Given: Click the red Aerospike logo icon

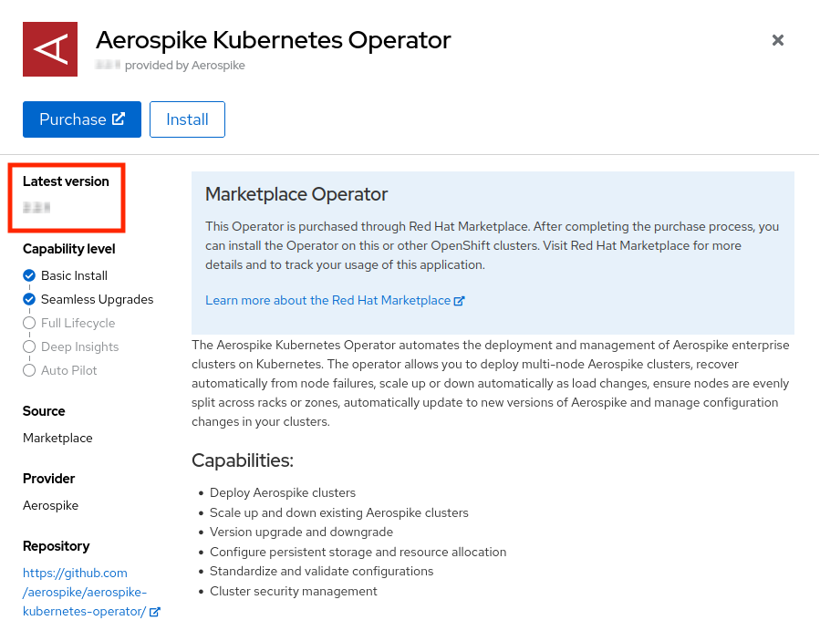Looking at the screenshot, I should click(x=50, y=49).
